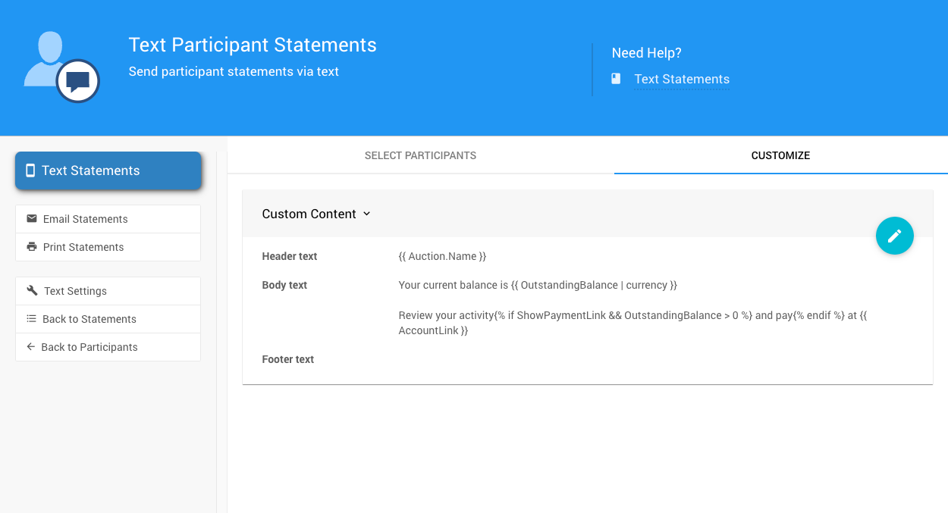Click the printer icon beside Print Statements
Viewport: 948px width, 513px height.
tap(32, 247)
